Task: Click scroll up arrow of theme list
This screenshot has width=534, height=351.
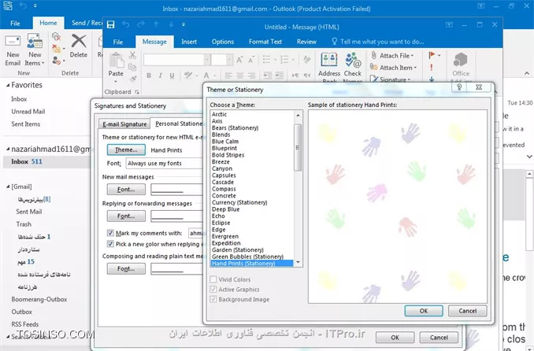Action: click(298, 115)
